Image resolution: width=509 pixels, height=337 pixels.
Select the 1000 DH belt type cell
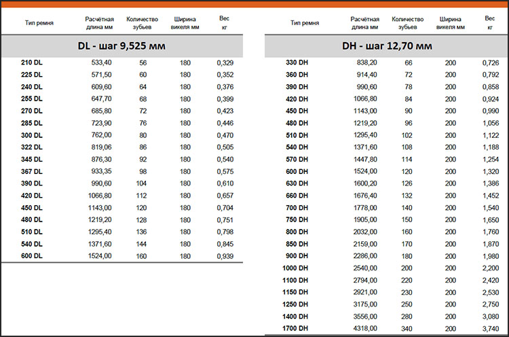(295, 268)
